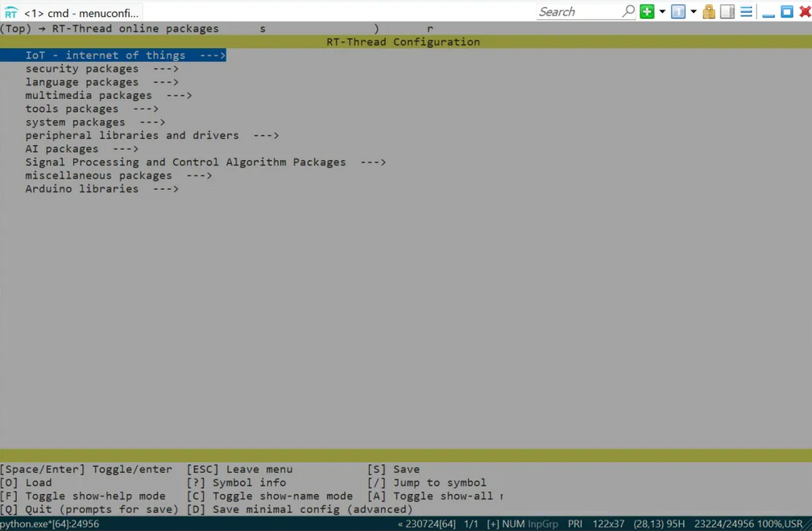The height and width of the screenshot is (531, 812).
Task: Open the console list dropdown arrow
Action: coord(694,11)
